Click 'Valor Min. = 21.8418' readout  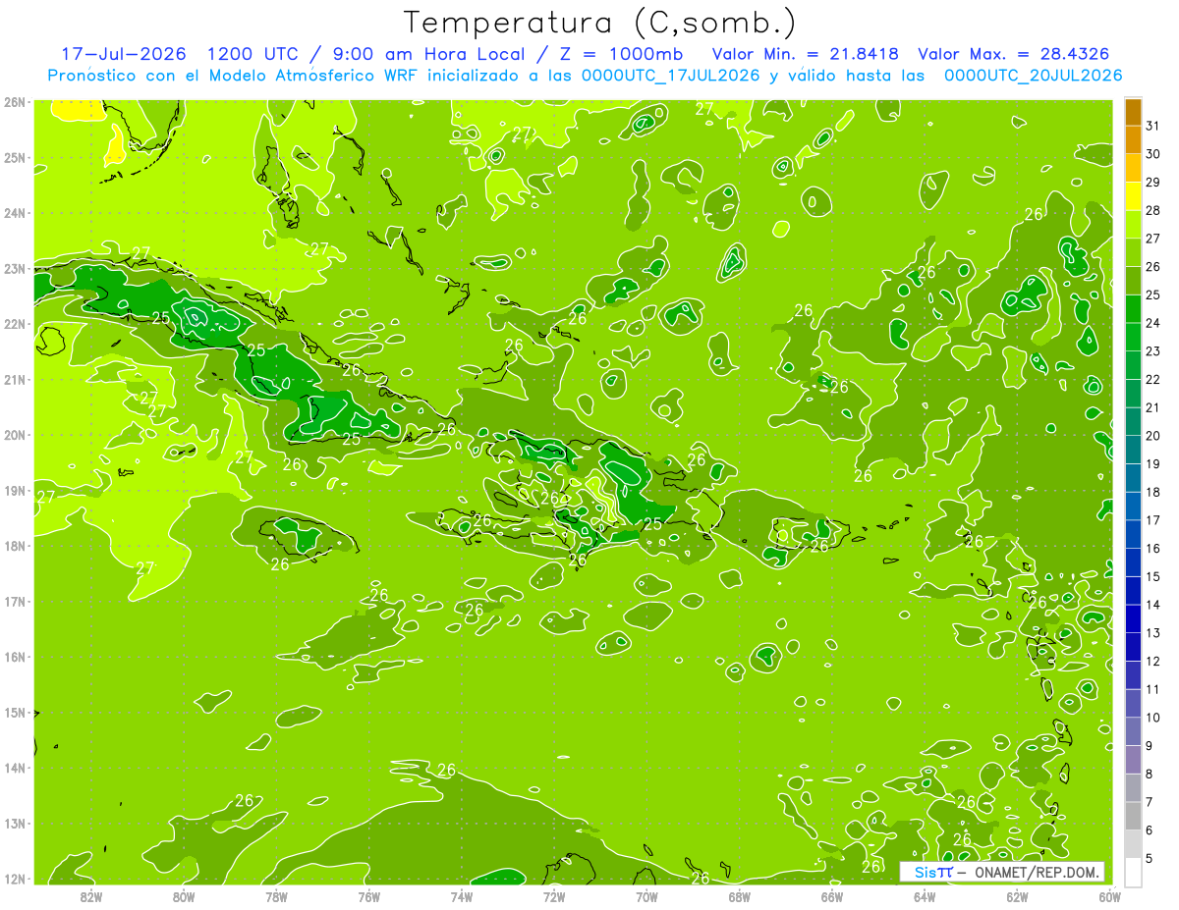(x=806, y=54)
